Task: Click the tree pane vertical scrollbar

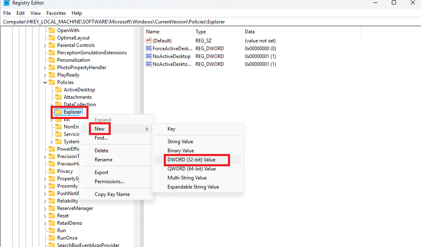Action: click(x=138, y=136)
